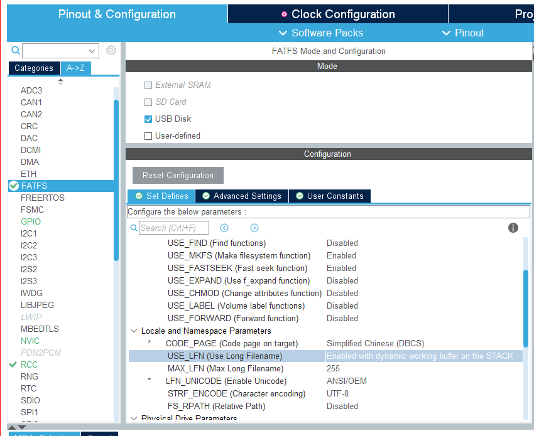Screen dimensions: 534x436
Task: Toggle the SD Card checkbox
Action: click(148, 102)
